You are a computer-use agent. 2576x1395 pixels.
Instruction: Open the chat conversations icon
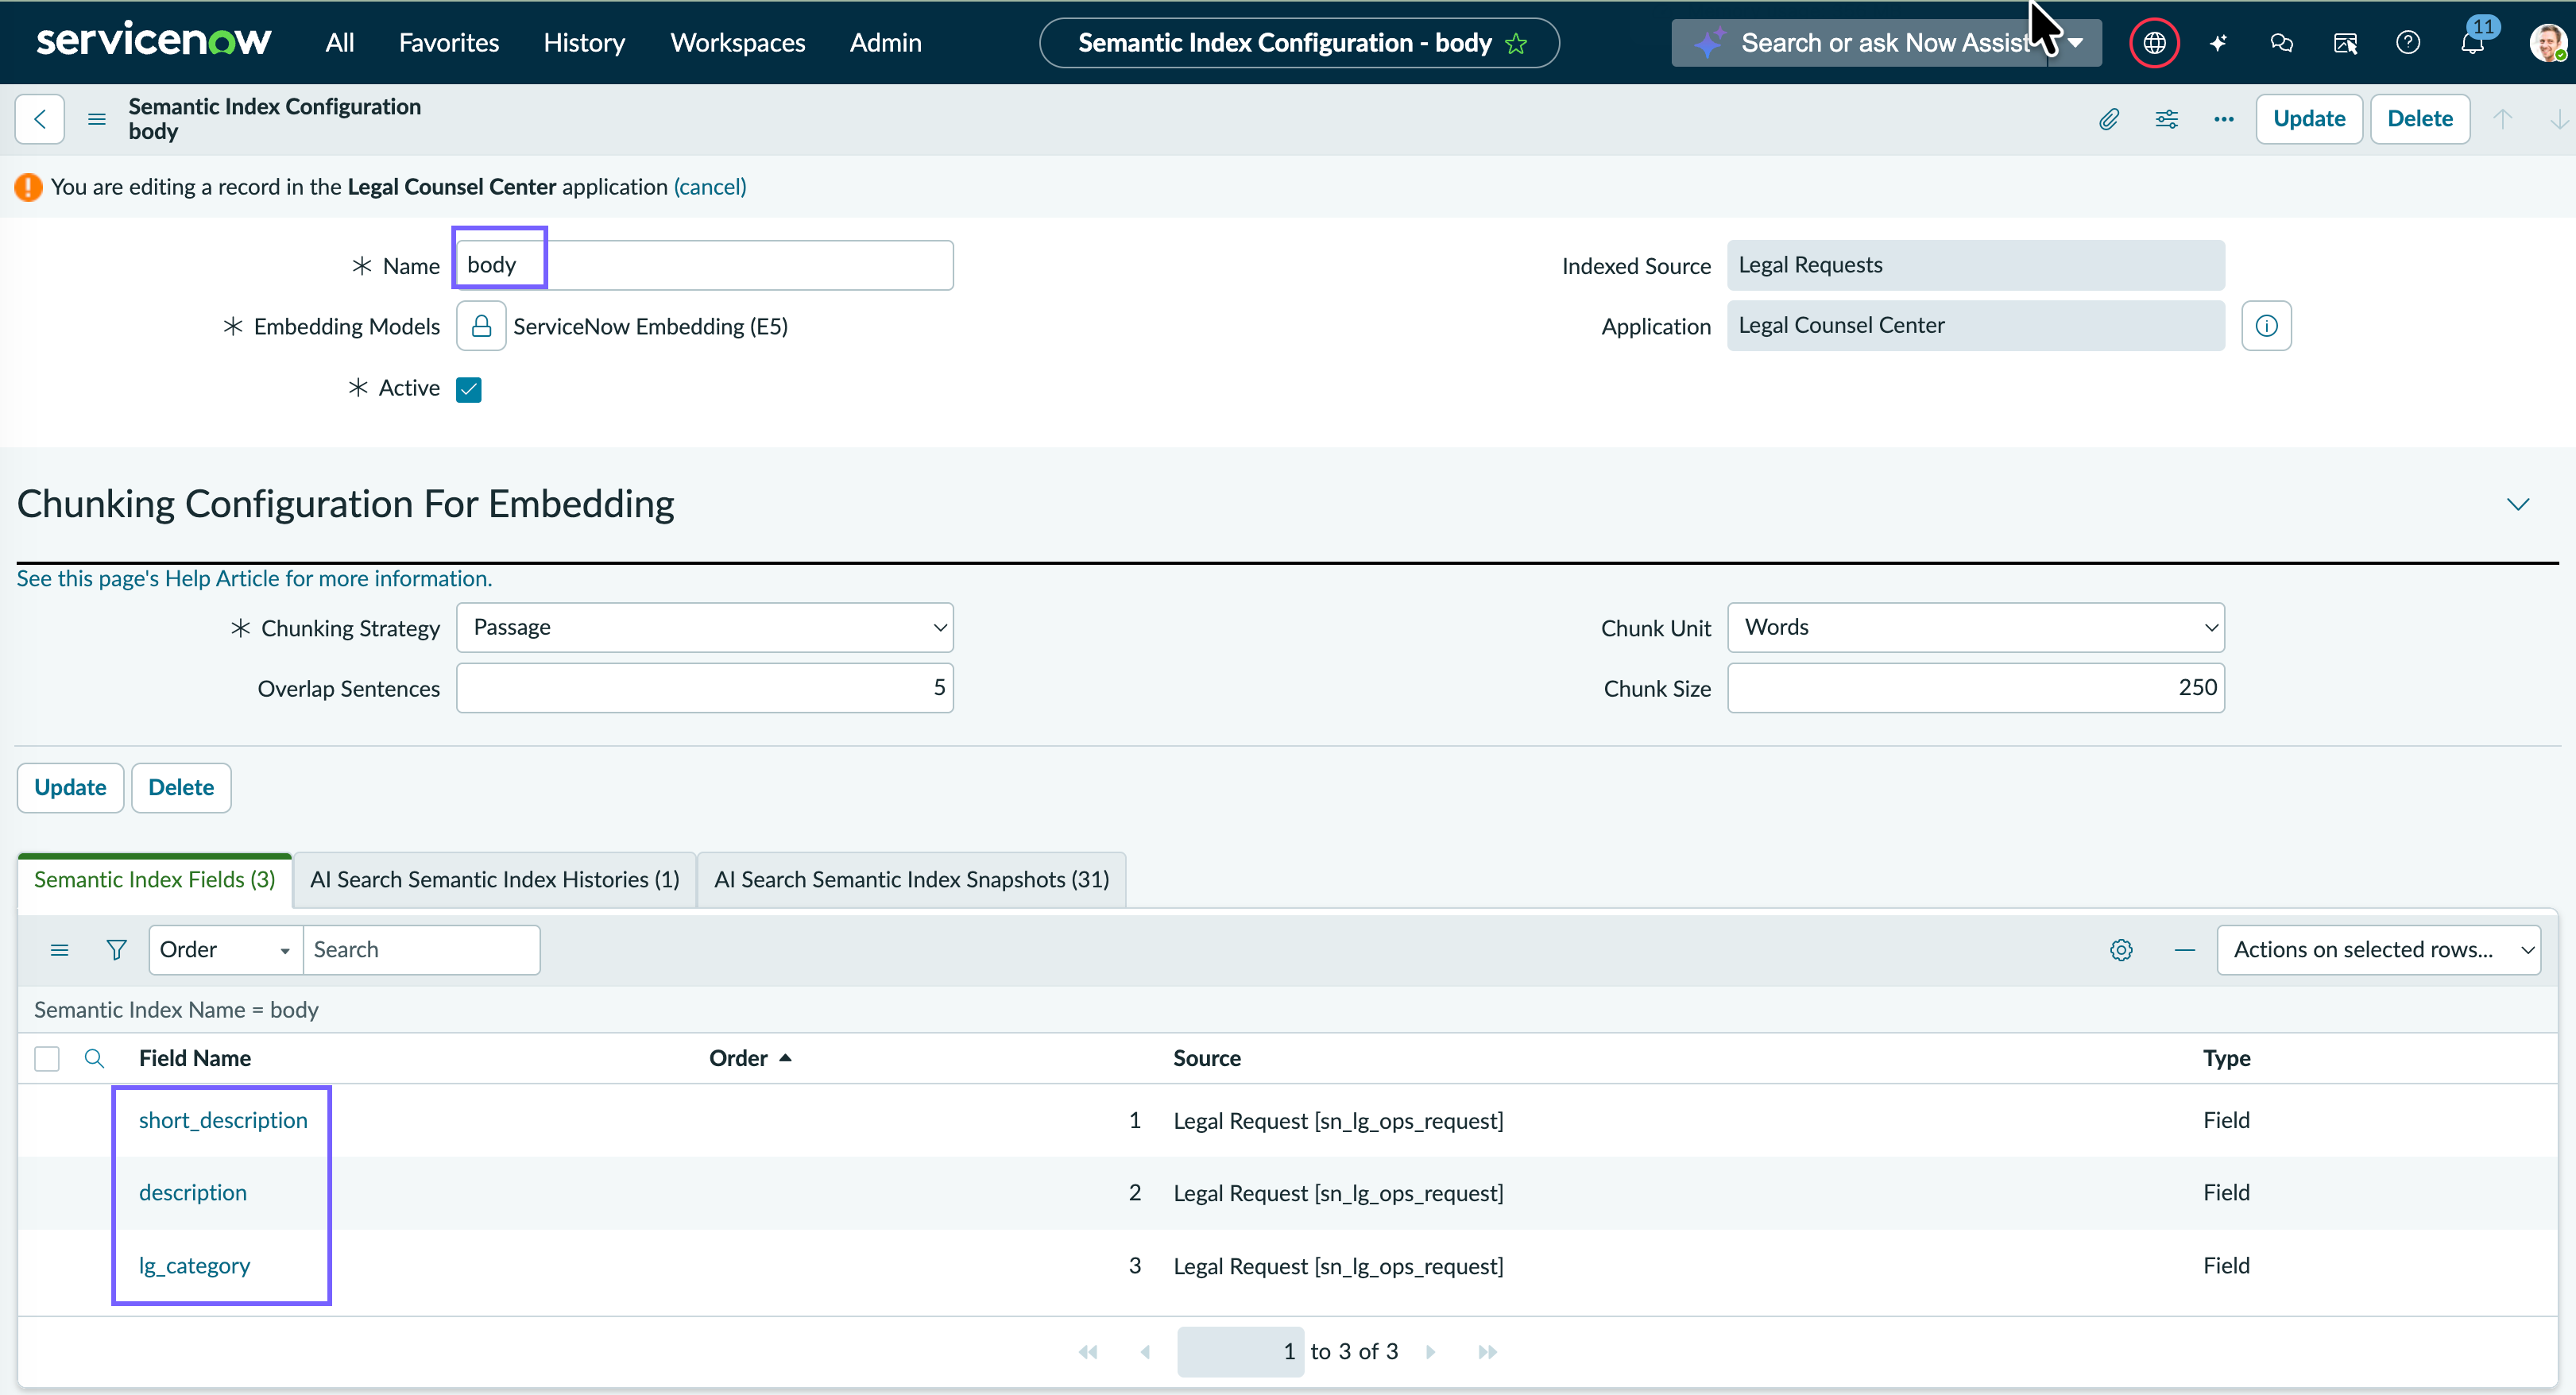click(x=2282, y=43)
